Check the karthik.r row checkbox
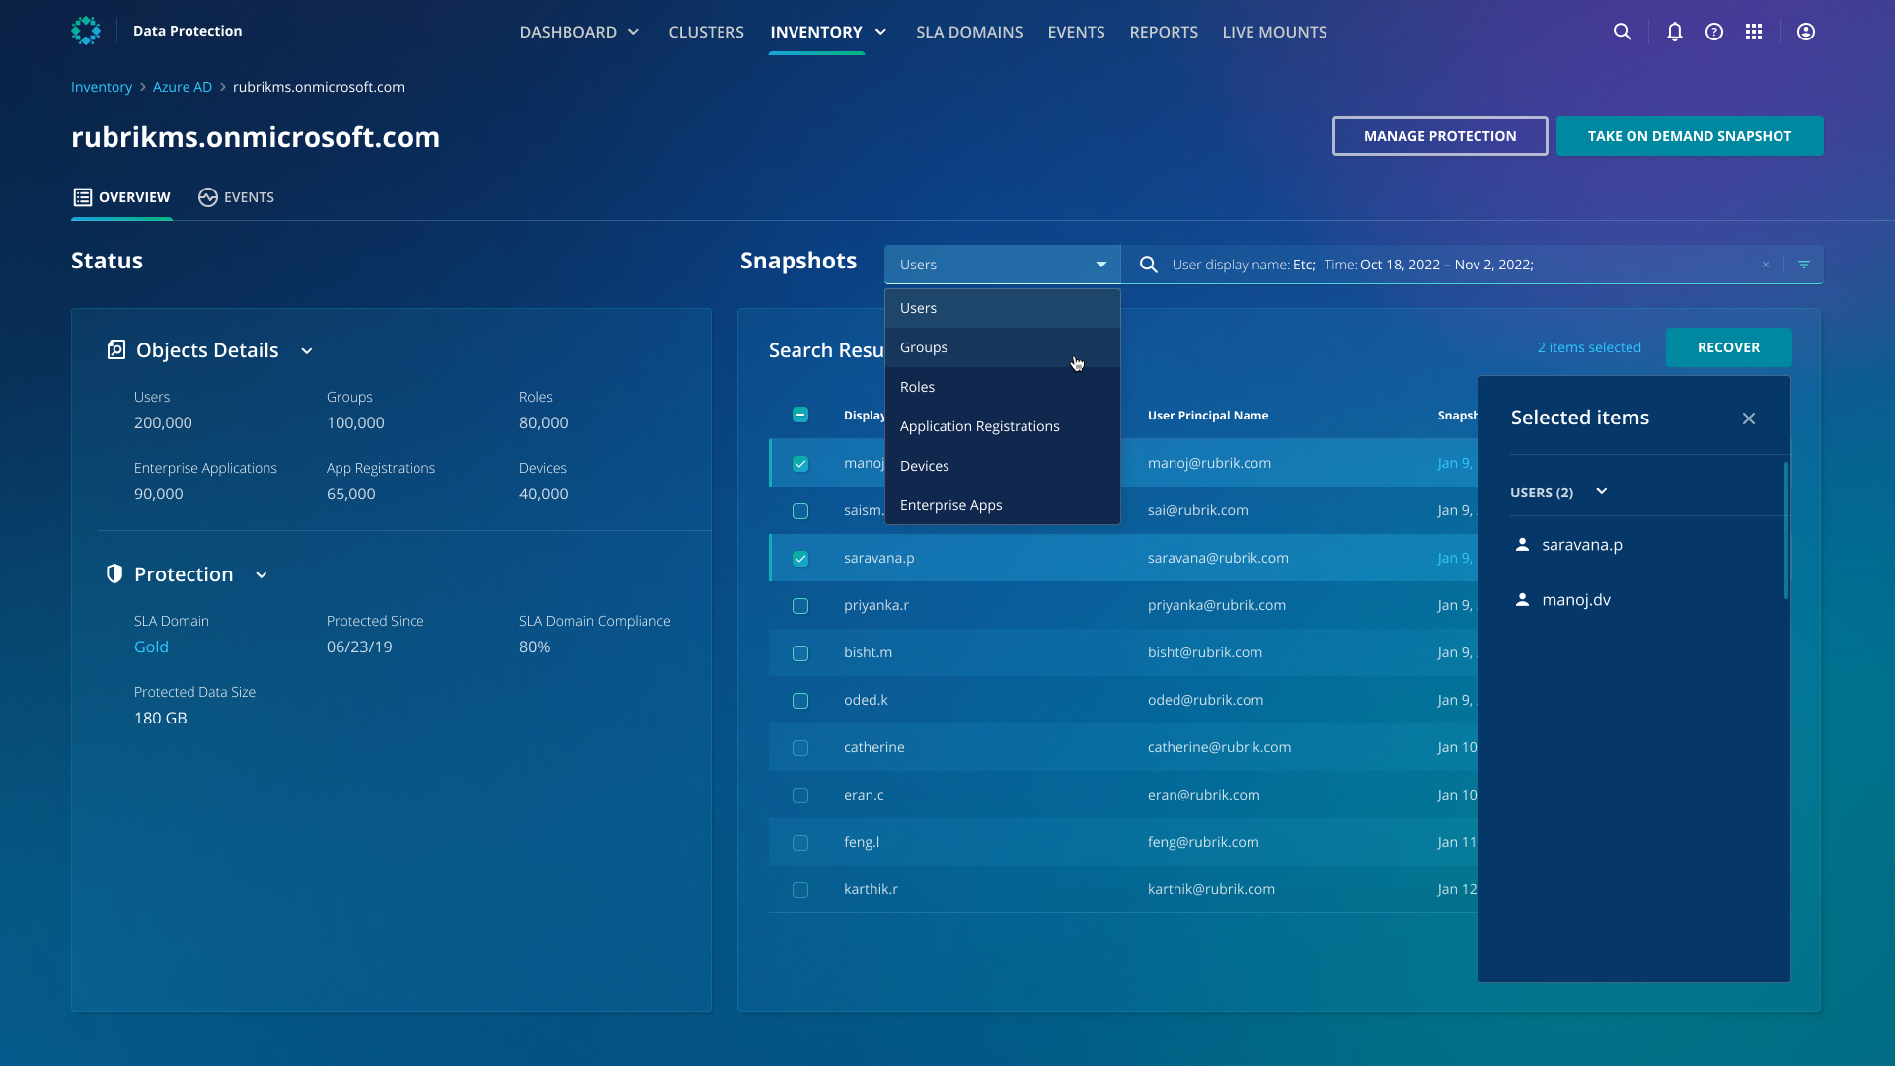Image resolution: width=1895 pixels, height=1066 pixels. [x=800, y=890]
